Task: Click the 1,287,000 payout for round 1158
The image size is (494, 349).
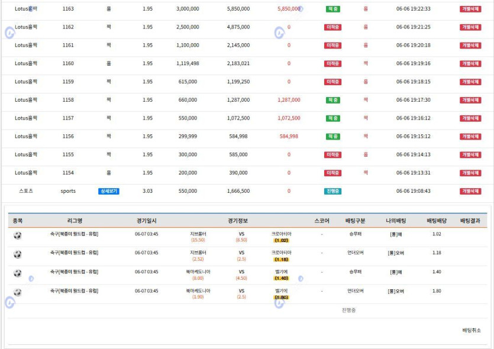Action: (x=289, y=100)
